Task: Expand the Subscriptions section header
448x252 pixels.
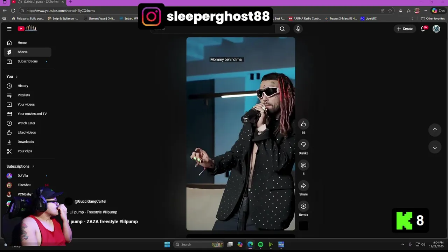Action: click(21, 166)
